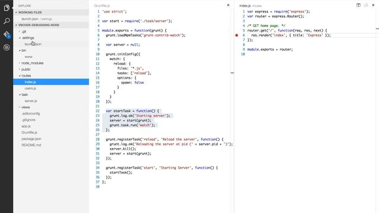The height and width of the screenshot is (213, 379).
Task: Open the Explorer view in activity bar
Action: [x=7, y=8]
